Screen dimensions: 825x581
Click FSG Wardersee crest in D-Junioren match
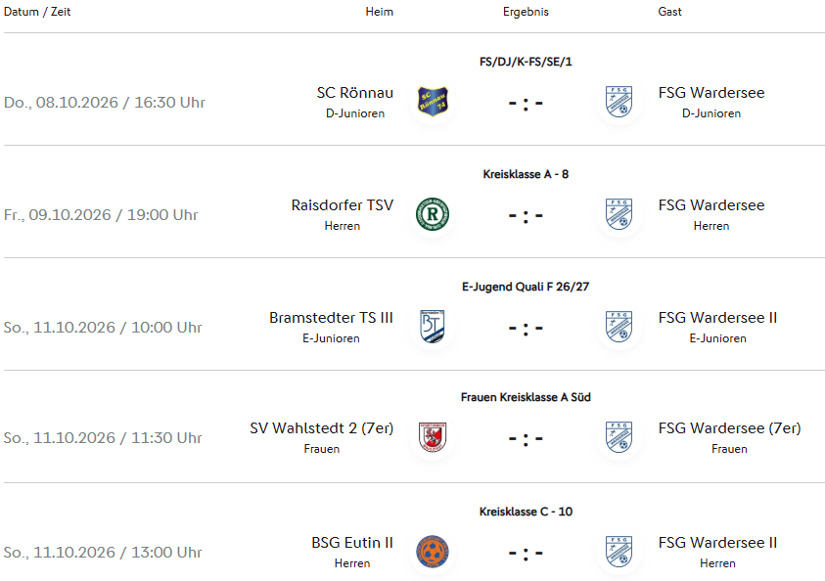click(619, 102)
